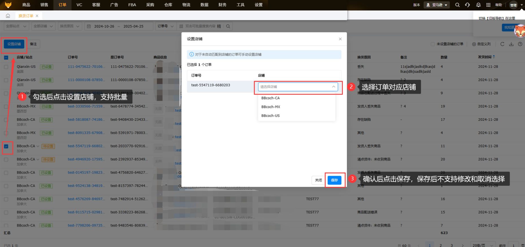Open the 财务 navigation menu
The image size is (525, 247).
coord(222,5)
